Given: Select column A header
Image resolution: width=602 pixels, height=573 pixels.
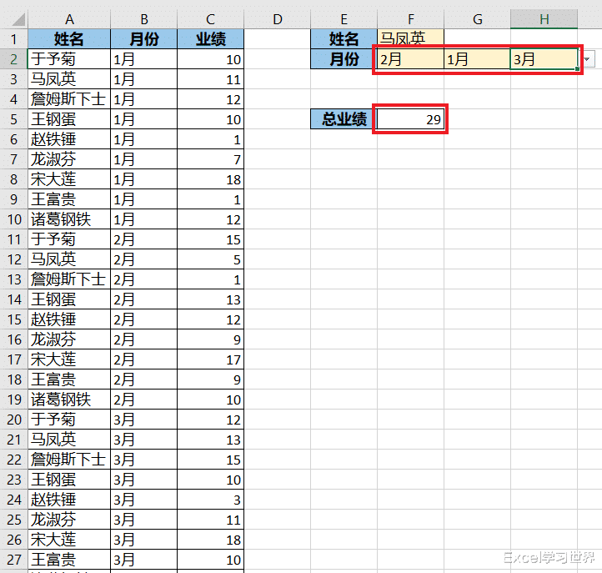Looking at the screenshot, I should click(x=69, y=19).
